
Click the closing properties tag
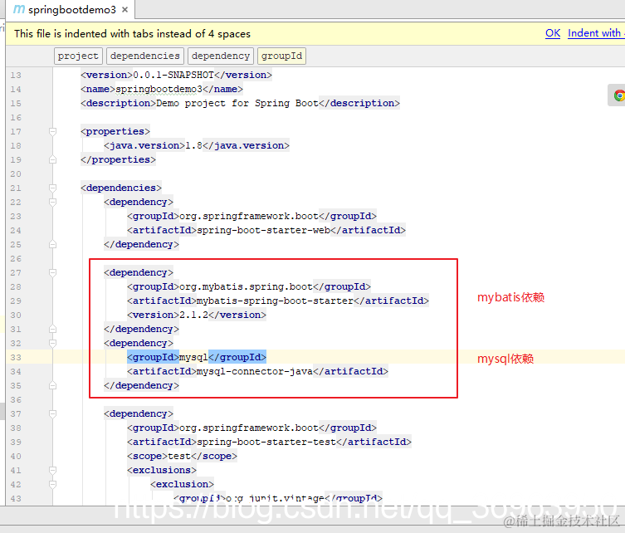(118, 159)
